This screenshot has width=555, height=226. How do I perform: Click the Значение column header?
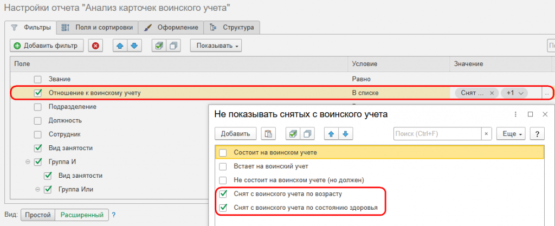point(500,63)
